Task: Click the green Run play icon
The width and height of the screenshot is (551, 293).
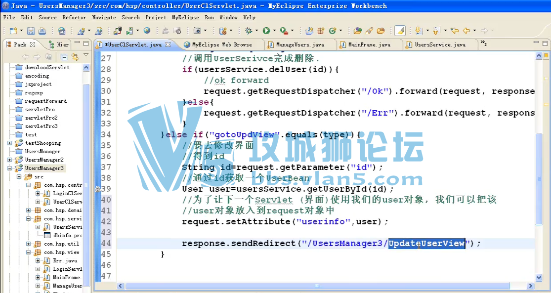Action: (x=266, y=31)
